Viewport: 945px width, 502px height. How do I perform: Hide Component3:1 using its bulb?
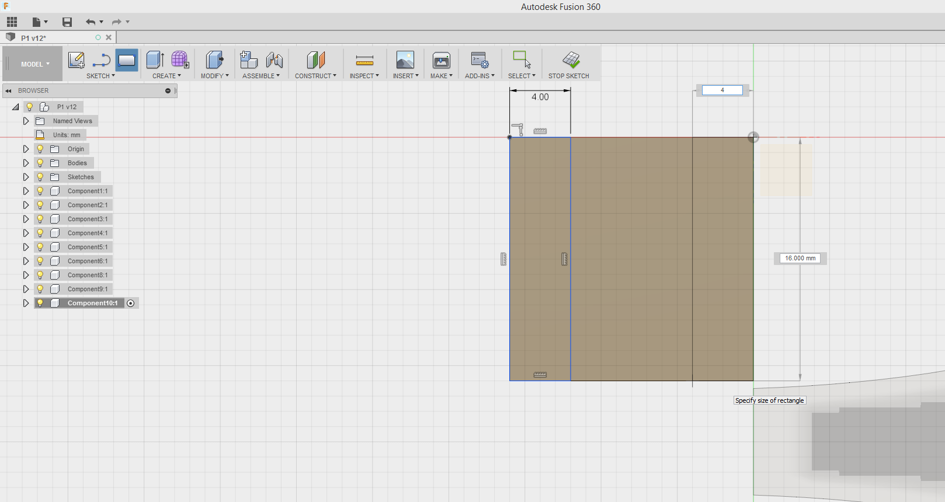pyautogui.click(x=40, y=219)
